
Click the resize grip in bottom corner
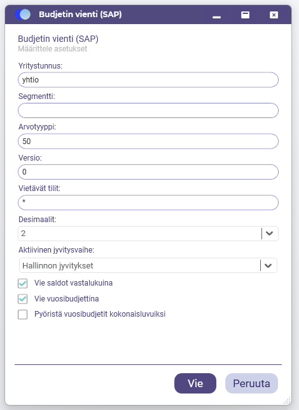click(287, 400)
